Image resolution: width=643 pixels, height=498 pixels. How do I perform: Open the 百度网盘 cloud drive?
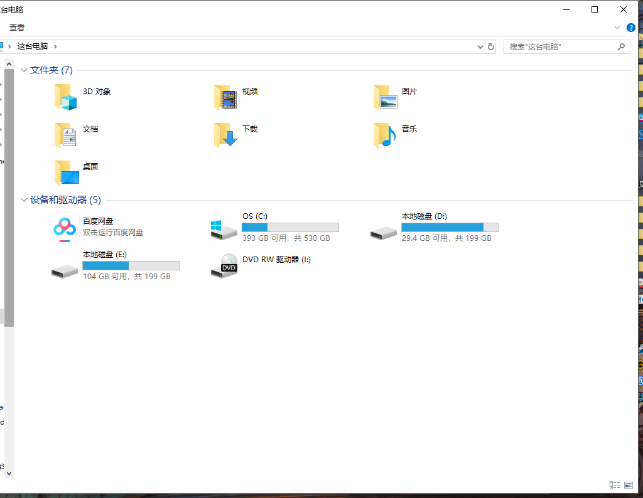(65, 228)
